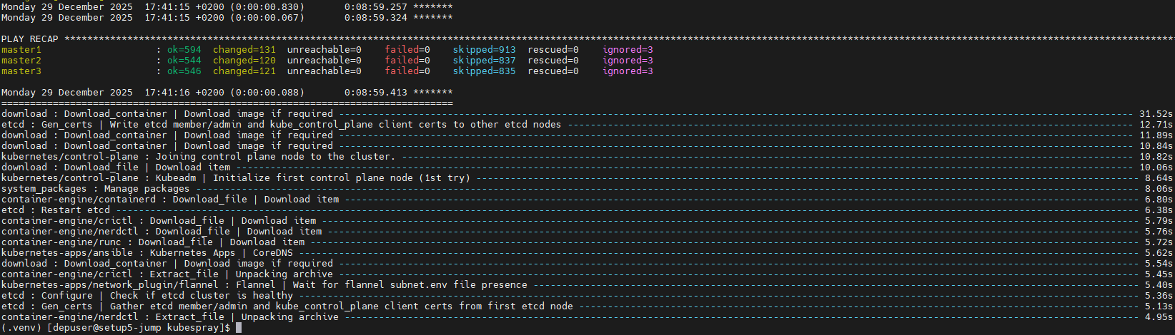Click ignored=3 in the master3 row
The height and width of the screenshot is (335, 1175).
628,71
